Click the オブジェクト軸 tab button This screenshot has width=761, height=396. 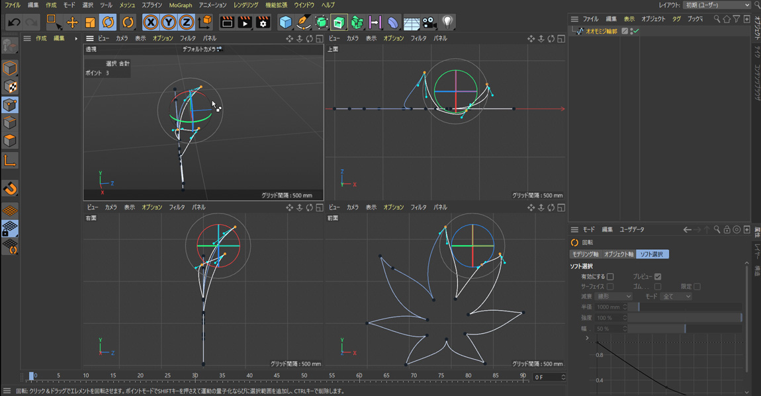(x=618, y=255)
